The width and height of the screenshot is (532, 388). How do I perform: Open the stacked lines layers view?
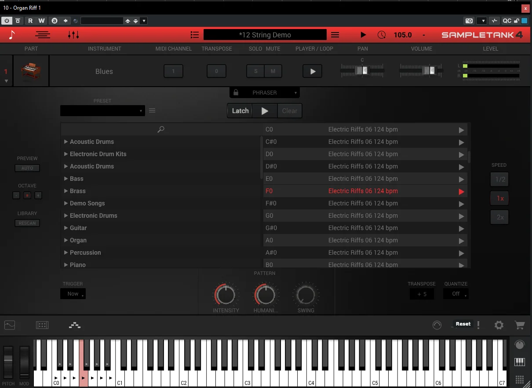pos(43,35)
